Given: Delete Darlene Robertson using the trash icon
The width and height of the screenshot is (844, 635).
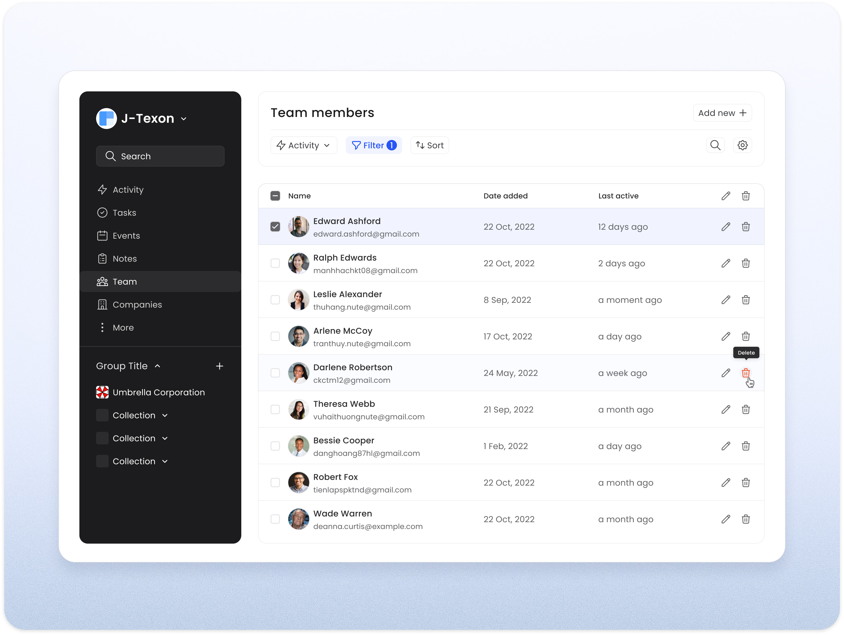Looking at the screenshot, I should point(746,373).
